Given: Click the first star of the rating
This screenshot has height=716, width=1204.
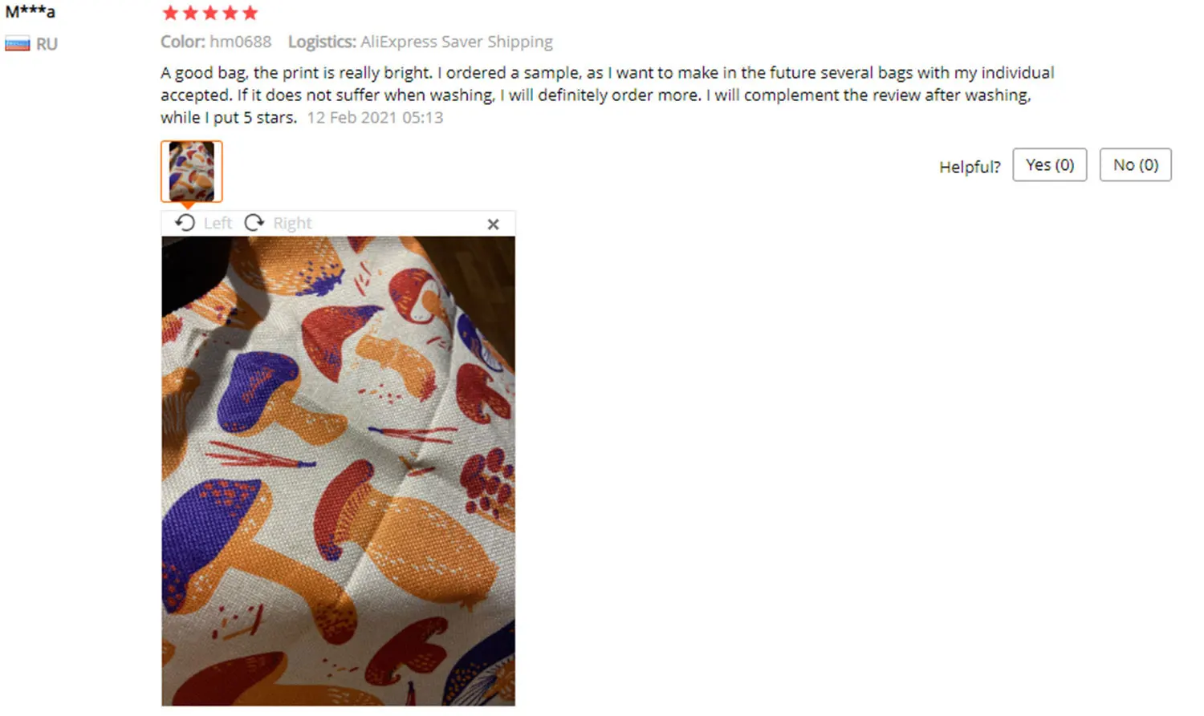Looking at the screenshot, I should (170, 13).
